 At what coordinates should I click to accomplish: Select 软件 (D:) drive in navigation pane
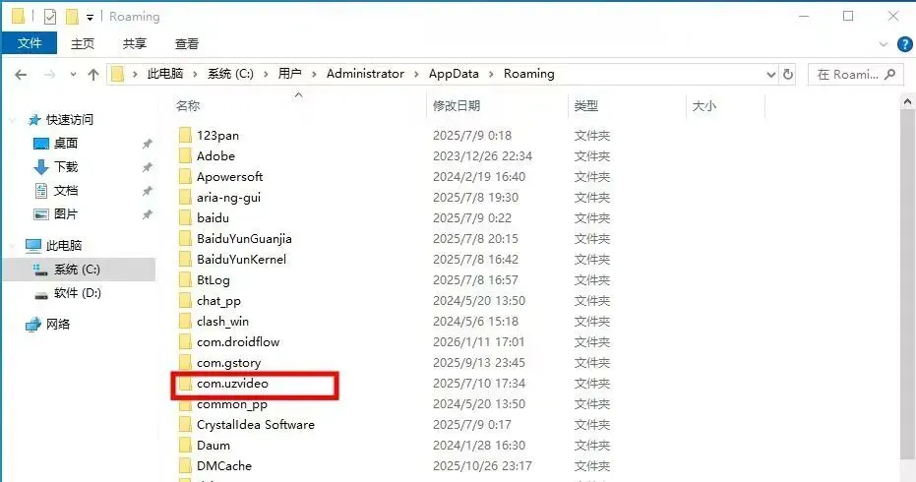point(77,293)
